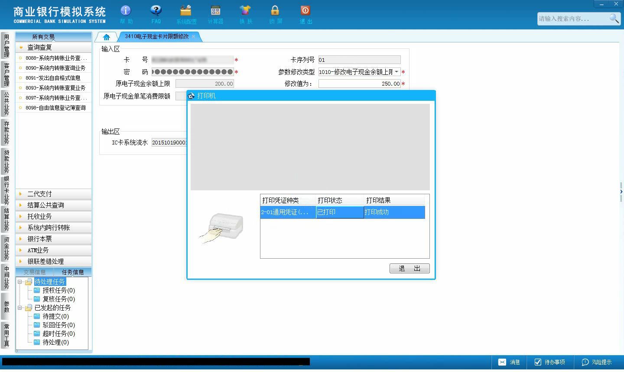Open 消息 messages in status bar

[x=509, y=362]
